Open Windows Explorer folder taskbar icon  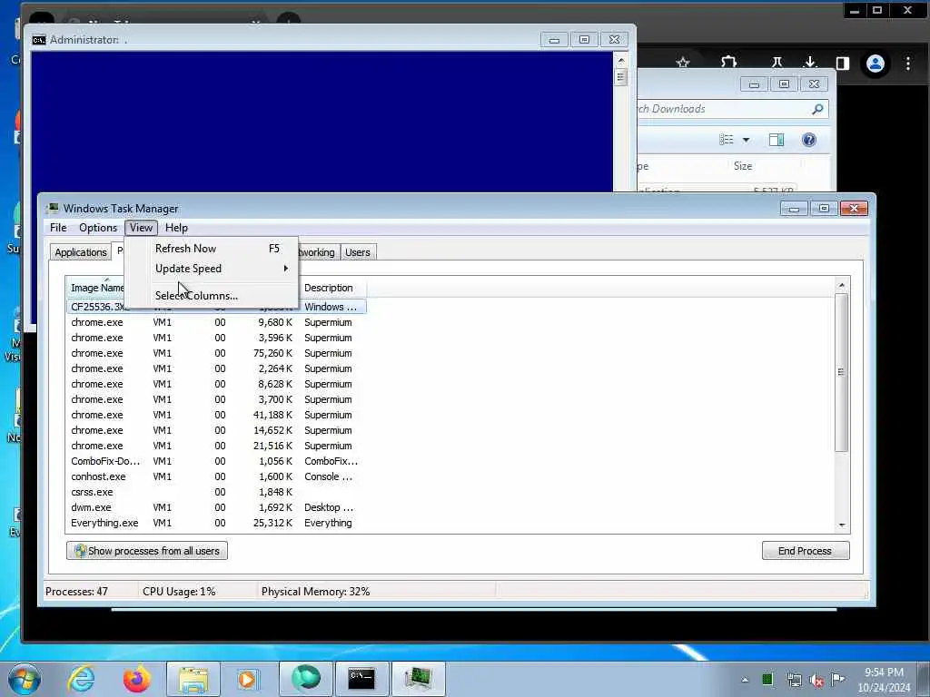193,679
